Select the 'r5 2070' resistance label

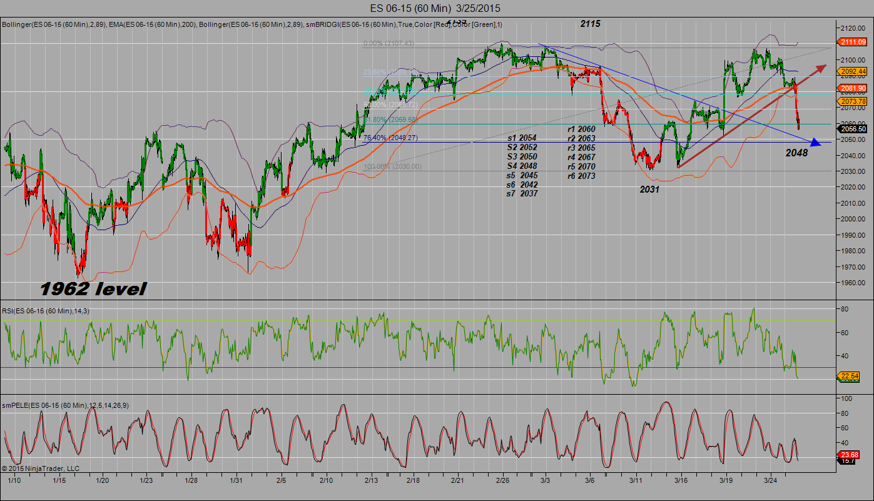[581, 167]
